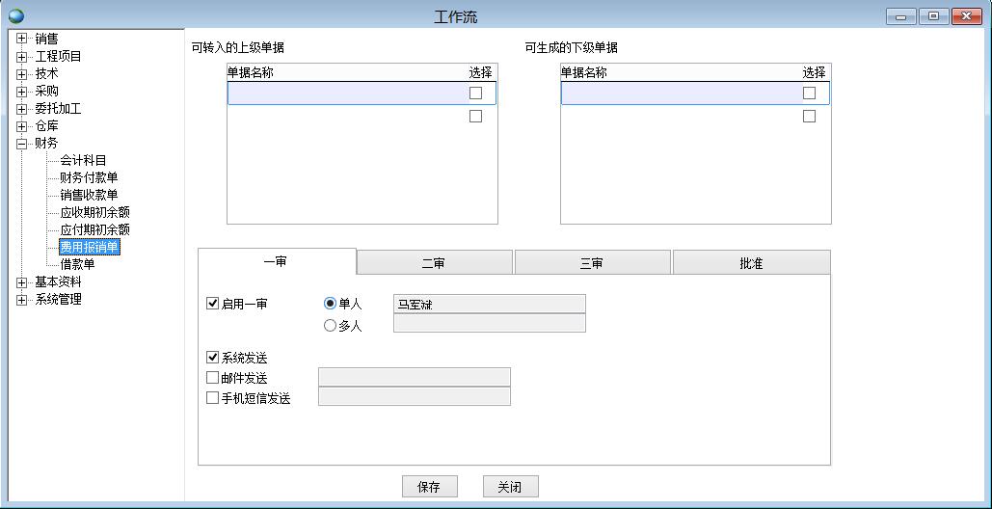Expand the 销售 tree node
Screen dimensions: 992x509
pos(22,40)
